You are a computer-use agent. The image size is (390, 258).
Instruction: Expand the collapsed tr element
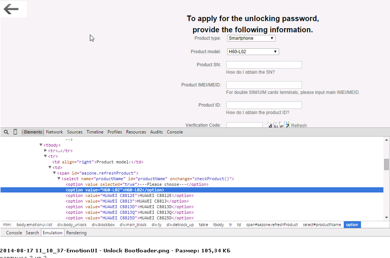(x=46, y=151)
